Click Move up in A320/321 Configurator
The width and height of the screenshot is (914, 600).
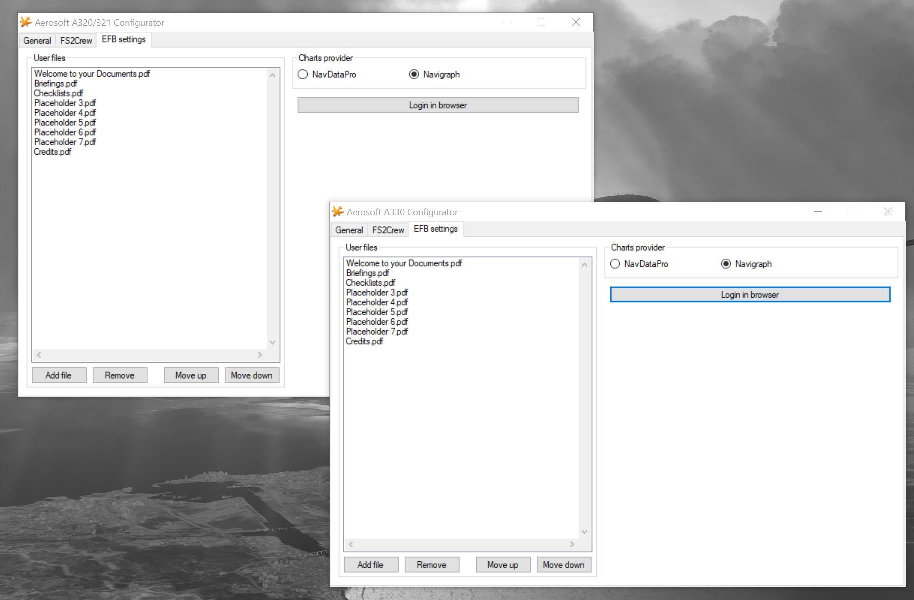(191, 375)
